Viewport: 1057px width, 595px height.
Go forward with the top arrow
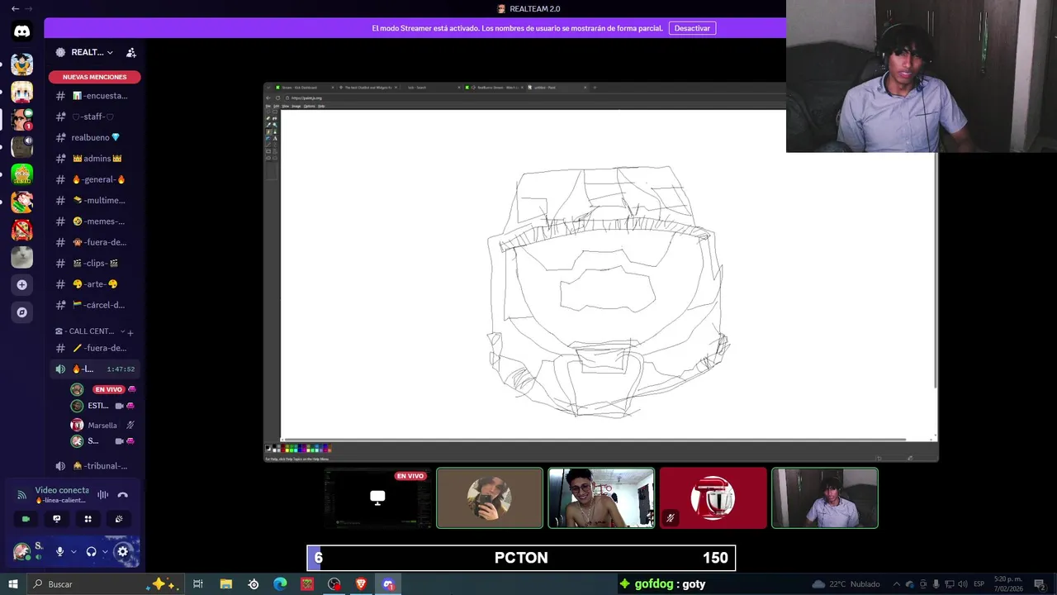pos(29,8)
